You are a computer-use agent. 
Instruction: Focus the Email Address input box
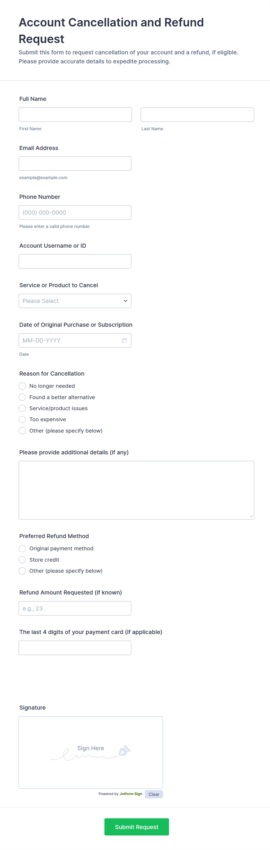[75, 163]
